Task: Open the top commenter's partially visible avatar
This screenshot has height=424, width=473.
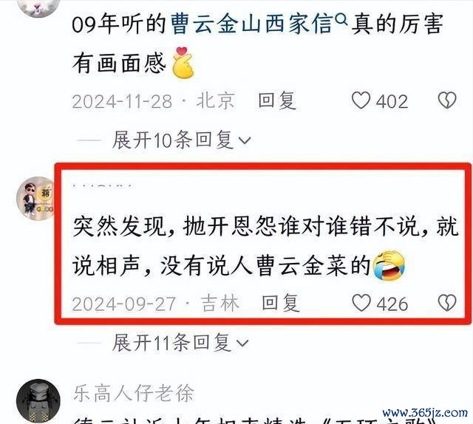Action: (x=38, y=8)
